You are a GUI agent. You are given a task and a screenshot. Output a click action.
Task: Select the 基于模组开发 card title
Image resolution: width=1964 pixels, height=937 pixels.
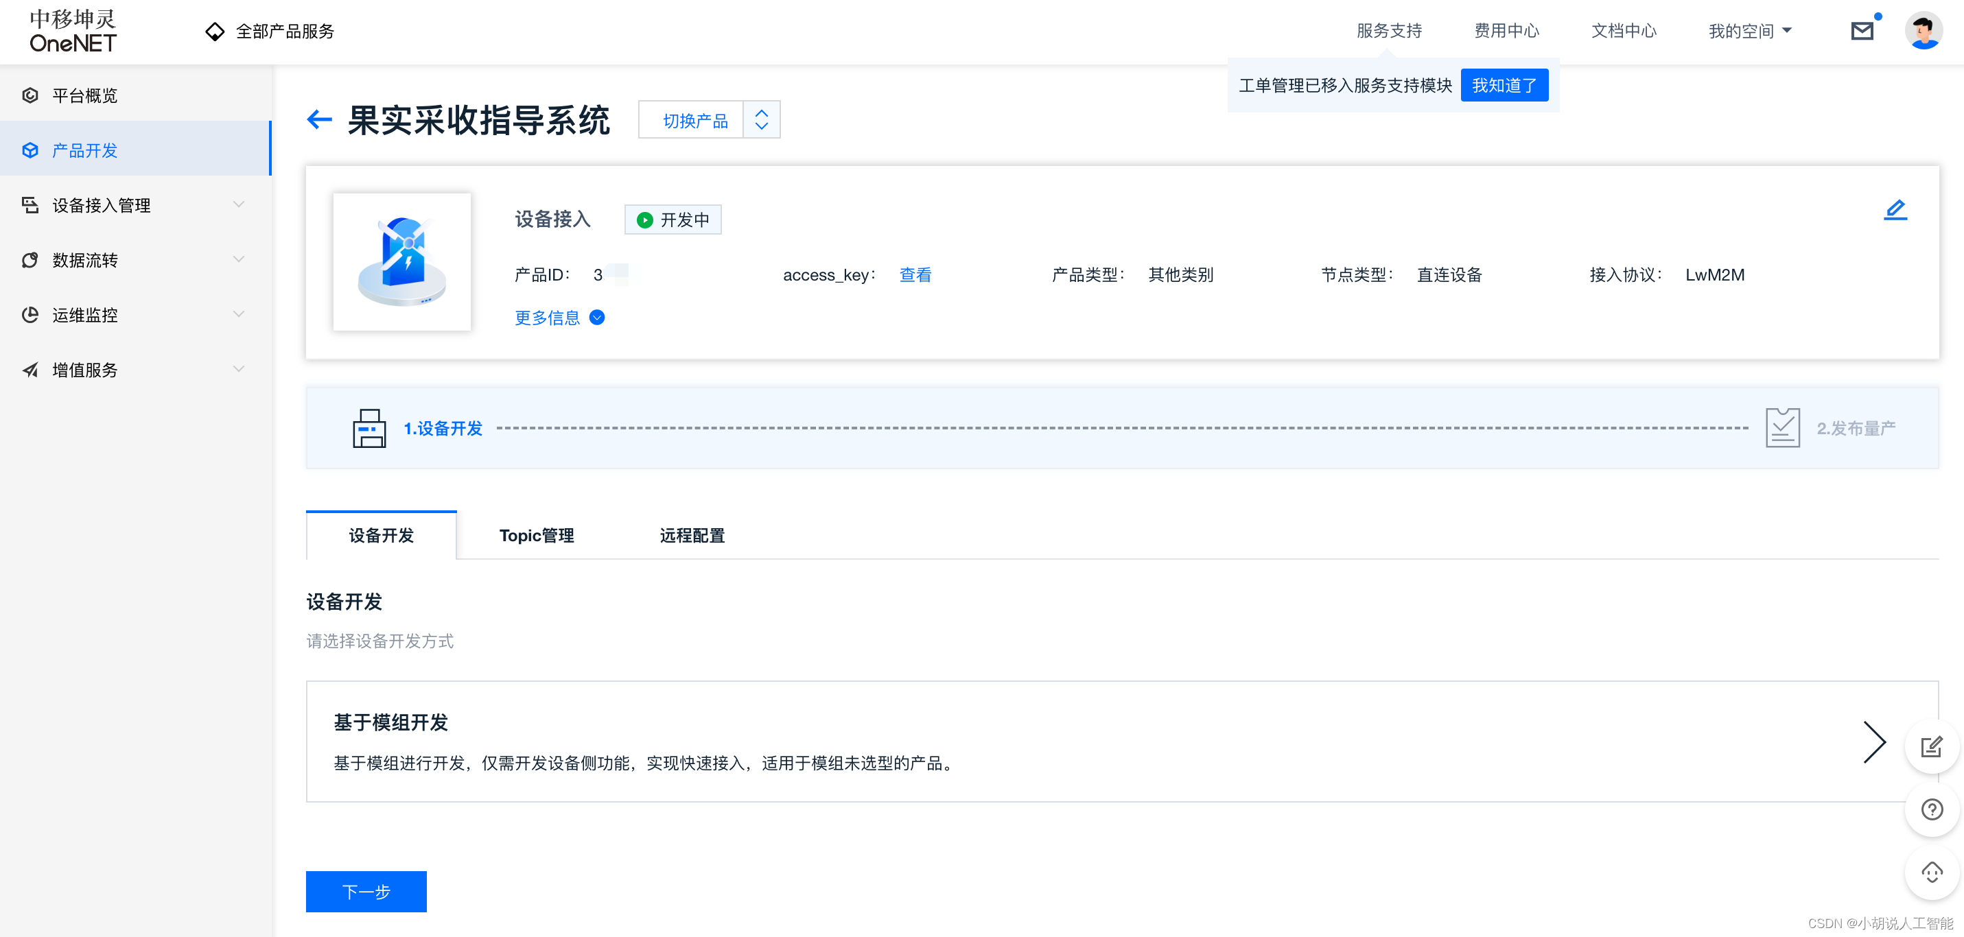(x=390, y=722)
